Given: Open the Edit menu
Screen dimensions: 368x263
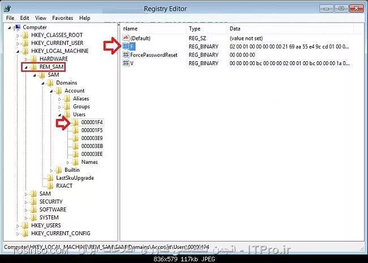Looking at the screenshot, I should pos(24,18).
